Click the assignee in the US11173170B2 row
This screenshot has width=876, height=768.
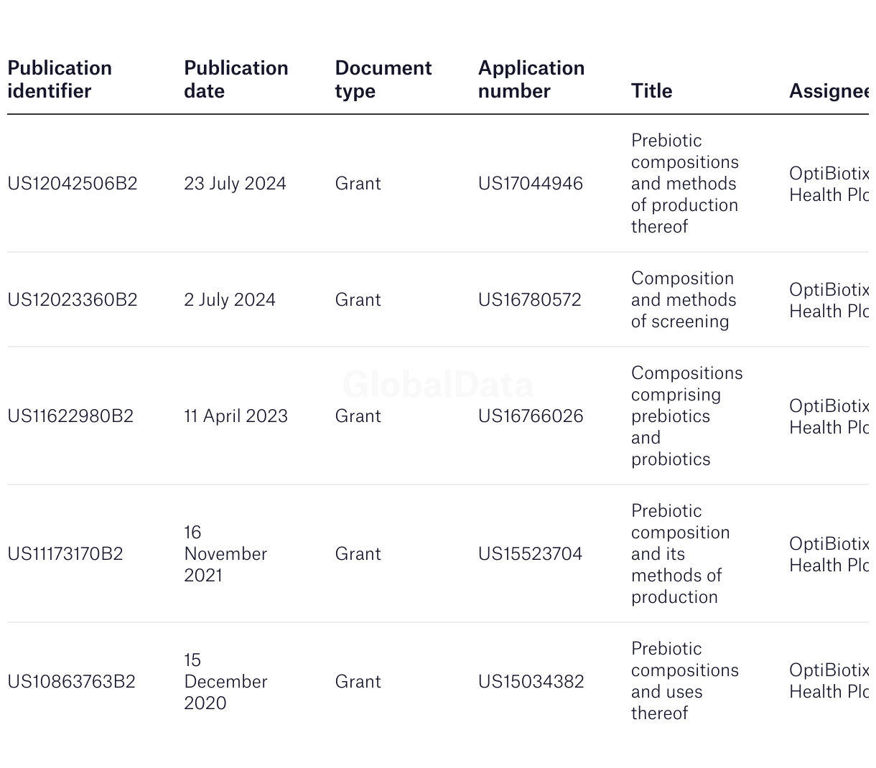tap(829, 555)
